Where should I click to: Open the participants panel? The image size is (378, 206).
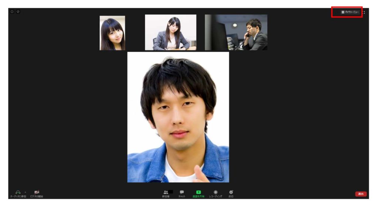(166, 192)
